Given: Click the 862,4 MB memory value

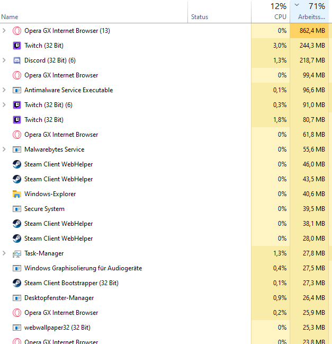Looking at the screenshot, I should coord(312,31).
